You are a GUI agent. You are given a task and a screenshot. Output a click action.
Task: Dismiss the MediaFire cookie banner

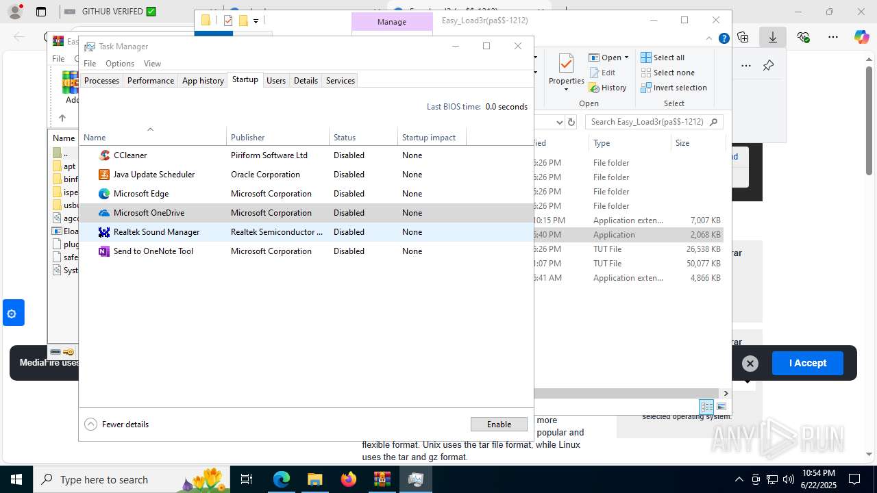[750, 364]
